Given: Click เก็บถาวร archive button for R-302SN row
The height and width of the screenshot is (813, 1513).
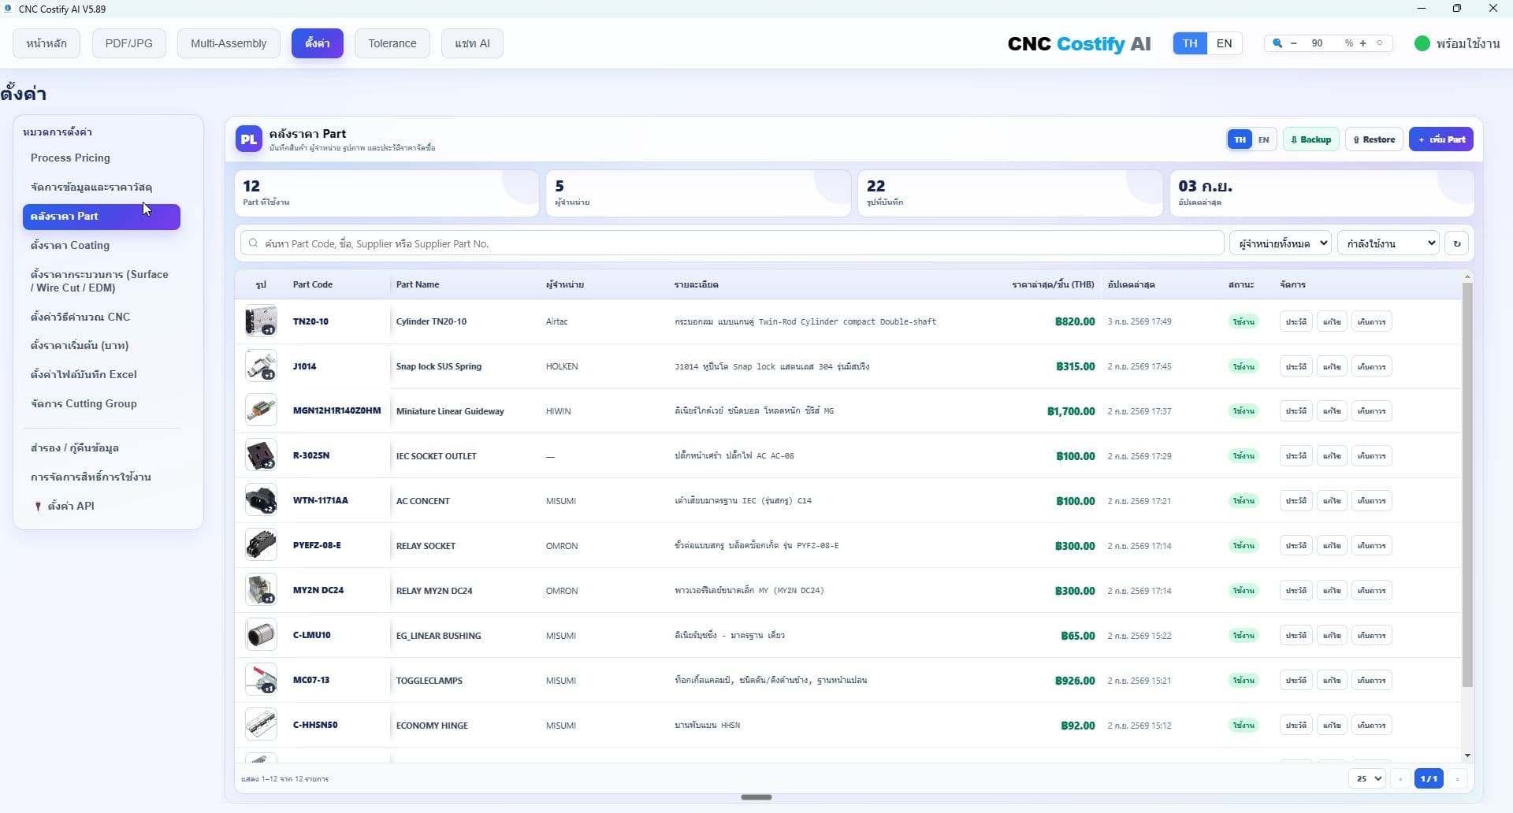Looking at the screenshot, I should point(1371,455).
